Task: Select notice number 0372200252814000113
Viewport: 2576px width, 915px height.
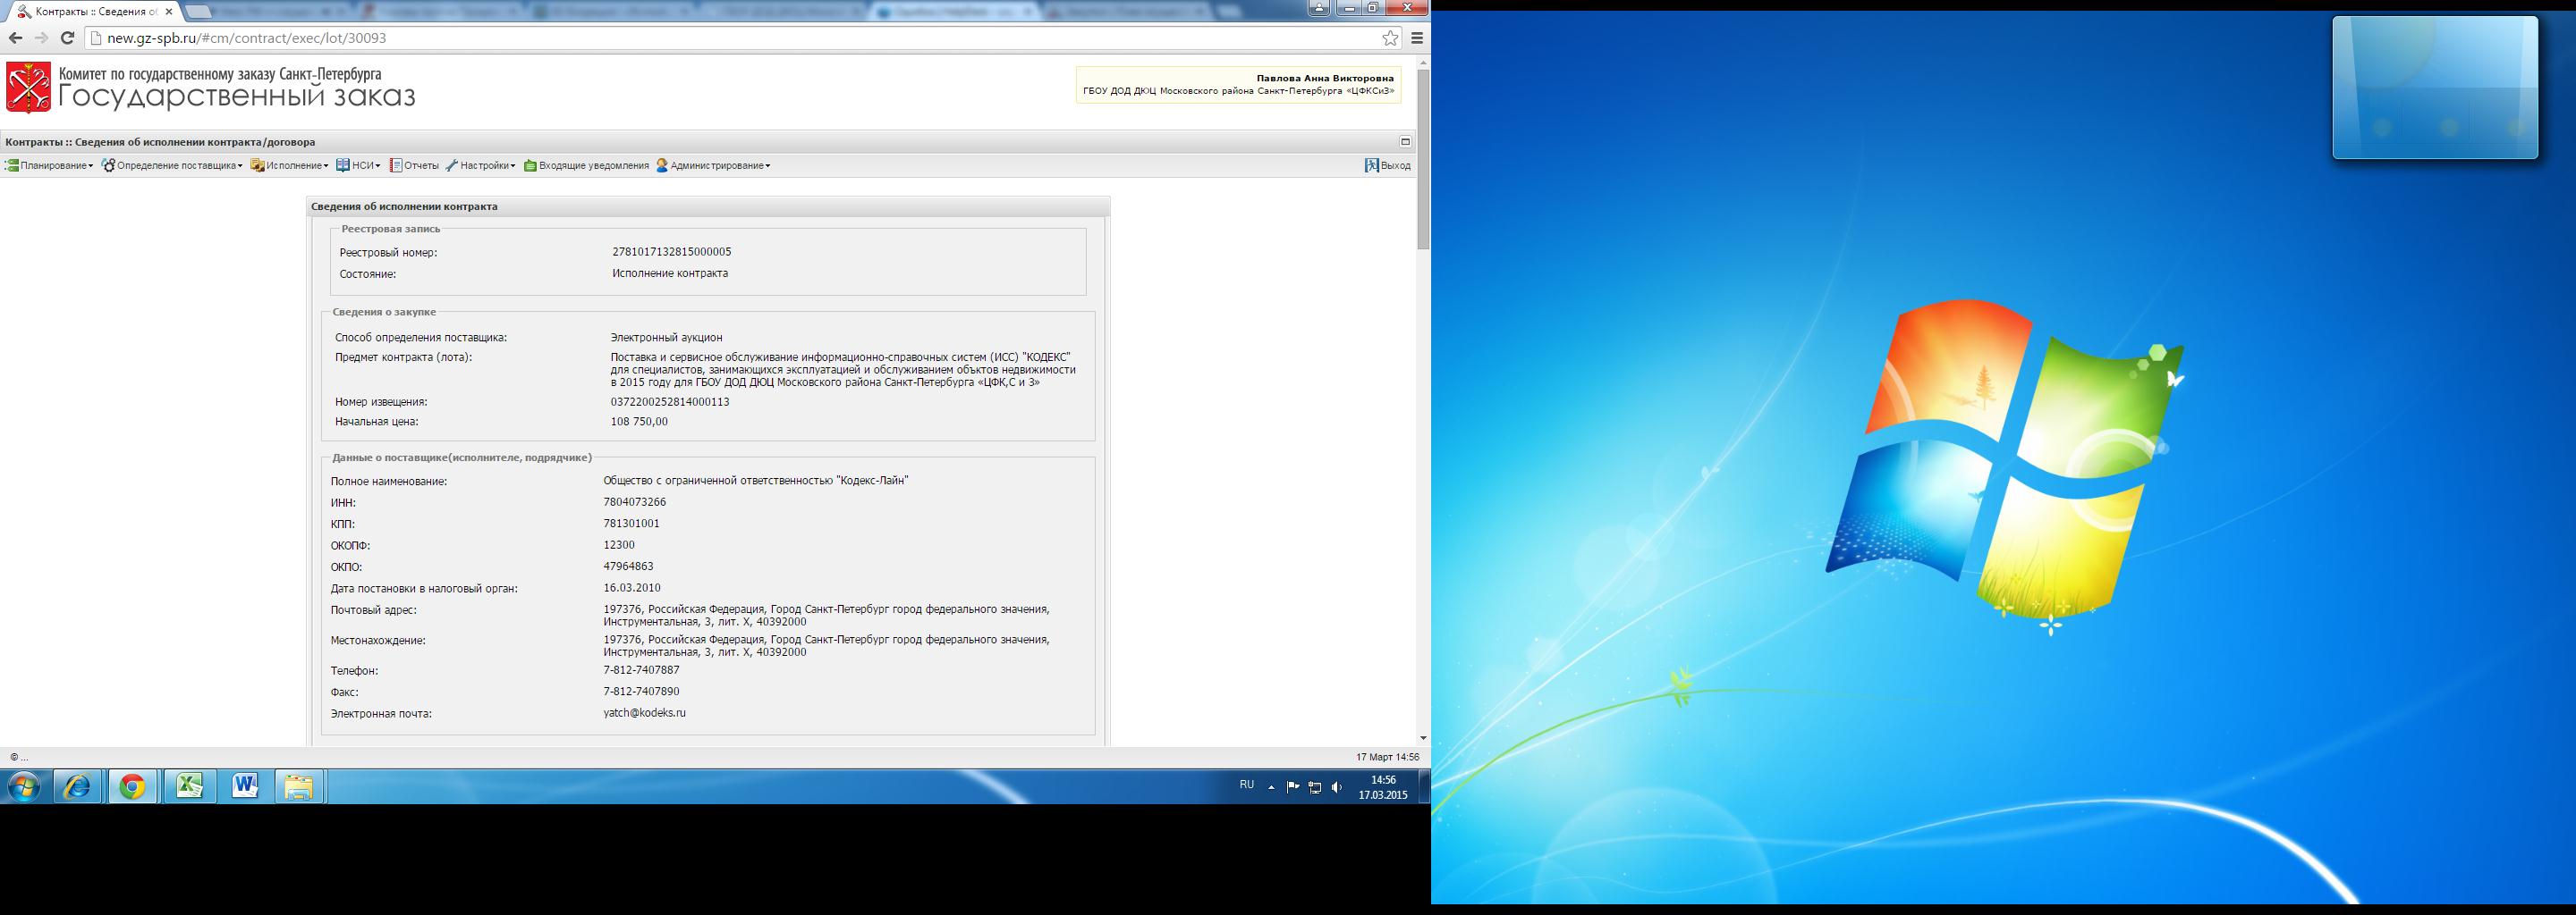Action: pyautogui.click(x=670, y=401)
